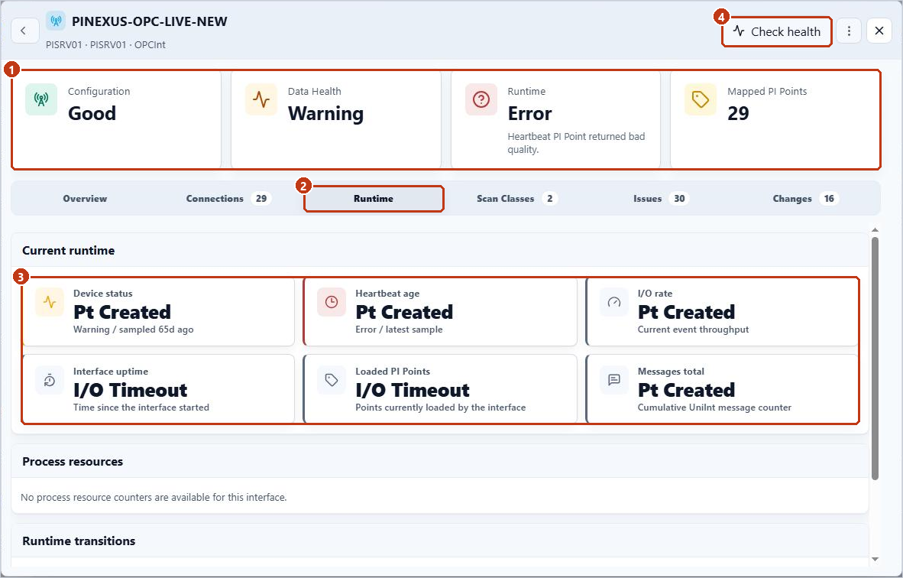Image resolution: width=903 pixels, height=578 pixels.
Task: Click the I/O rate Pt Created value
Action: 687,313
